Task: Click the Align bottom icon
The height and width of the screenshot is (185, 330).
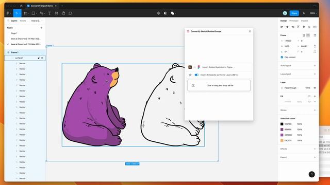Action: [x=309, y=27]
